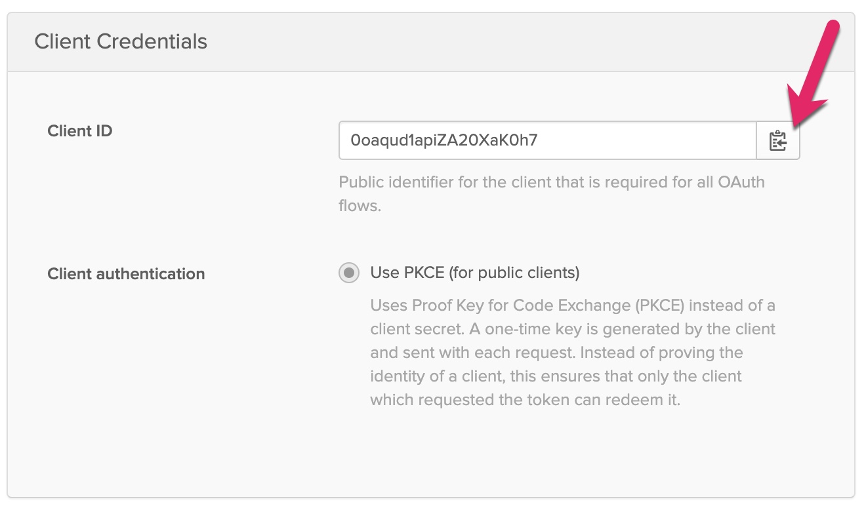Select the Use PKCE radio button
Screen dimensions: 866x510
tap(349, 272)
